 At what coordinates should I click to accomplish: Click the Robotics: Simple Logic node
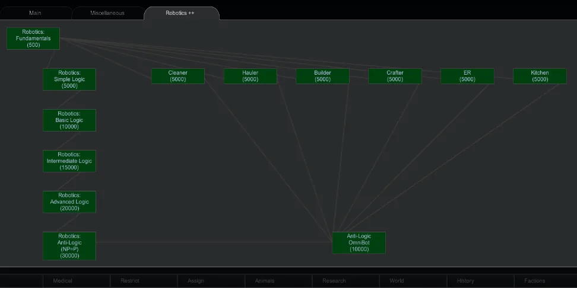tap(69, 79)
